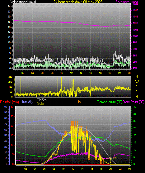Select the Humidity legend label
The width and height of the screenshot is (145, 173).
coord(27,102)
